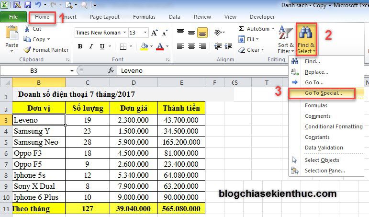Click the Undo arrow icon
The height and width of the screenshot is (217, 369).
(38, 4)
